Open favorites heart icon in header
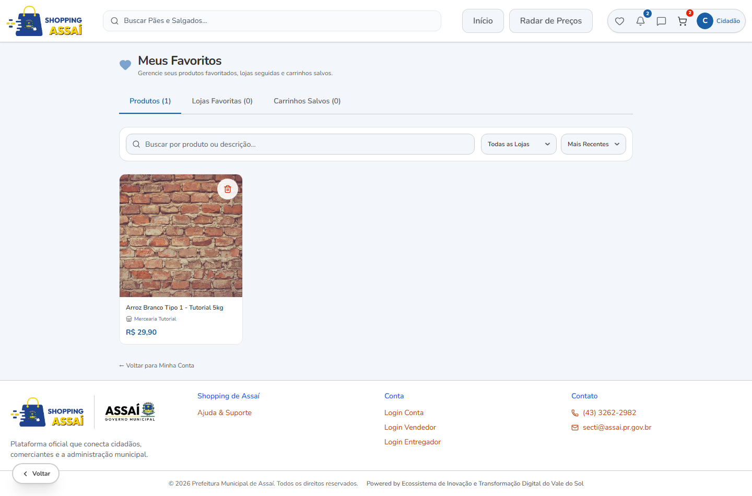 pyautogui.click(x=619, y=21)
